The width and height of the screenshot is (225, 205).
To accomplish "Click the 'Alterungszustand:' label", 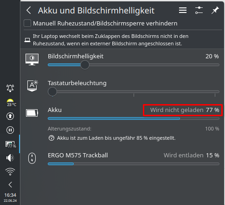I will 70,129.
